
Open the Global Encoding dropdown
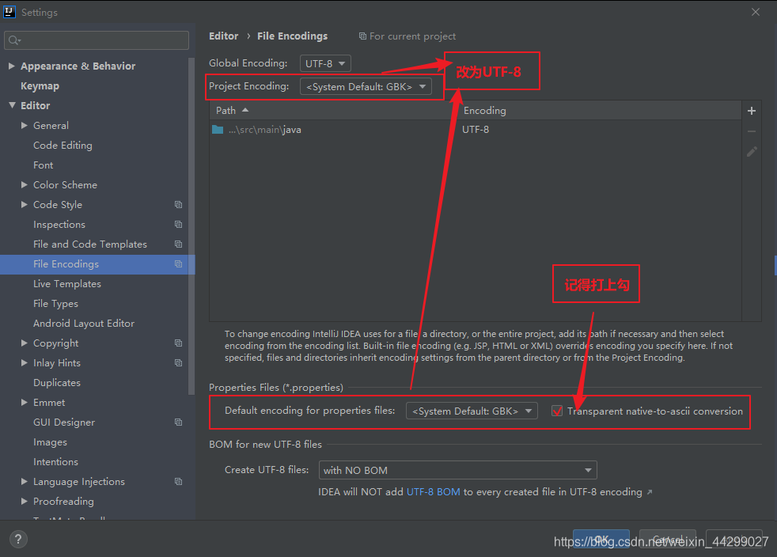[325, 63]
